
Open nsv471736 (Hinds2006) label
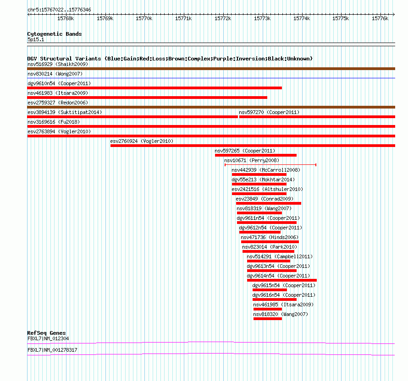click(x=270, y=237)
